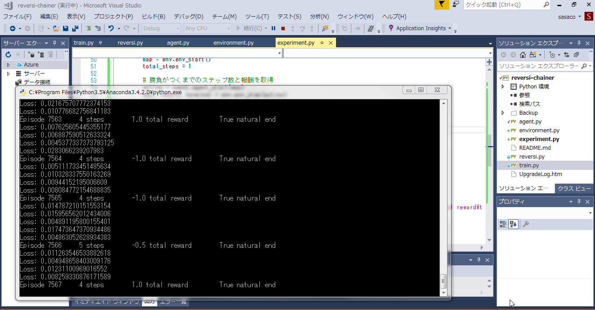Click the Home icon in Solution Explorer
The height and width of the screenshot is (310, 595).
click(522, 55)
